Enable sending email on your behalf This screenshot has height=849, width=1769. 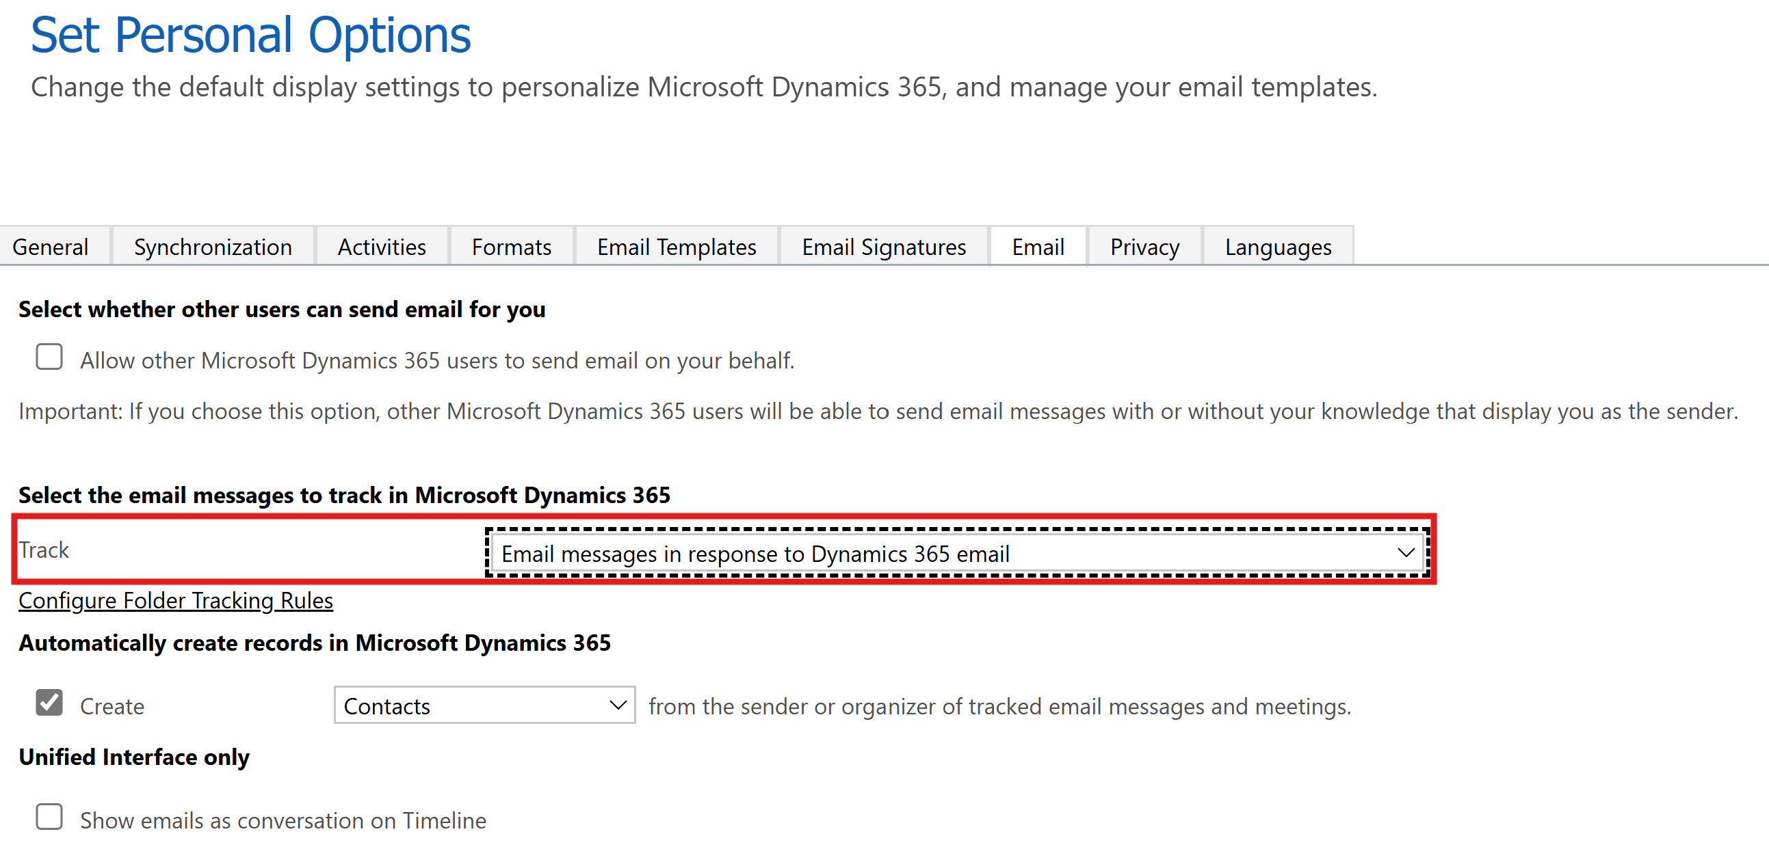[49, 357]
